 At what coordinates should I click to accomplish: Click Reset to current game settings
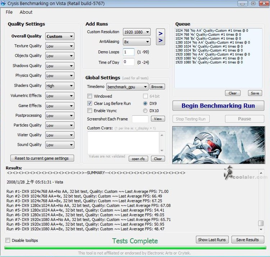coord(42,158)
